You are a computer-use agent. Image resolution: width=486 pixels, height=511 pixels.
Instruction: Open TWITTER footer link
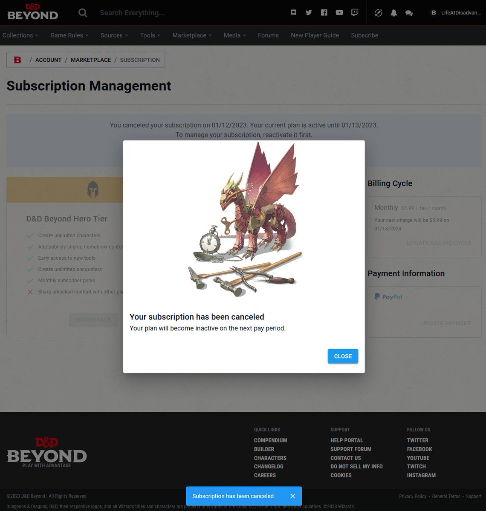[418, 440]
